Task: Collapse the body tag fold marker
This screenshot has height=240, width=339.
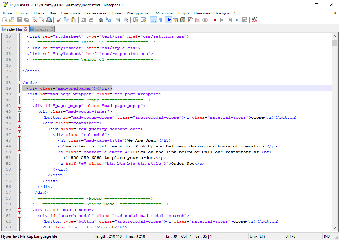Action: coord(19,83)
